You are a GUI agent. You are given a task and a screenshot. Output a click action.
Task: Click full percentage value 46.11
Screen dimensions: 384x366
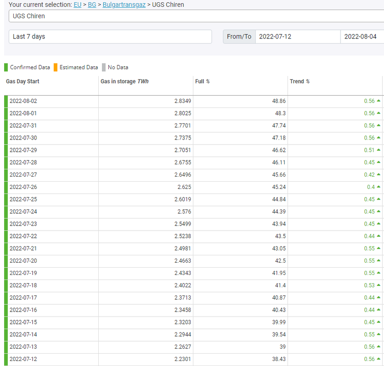279,162
